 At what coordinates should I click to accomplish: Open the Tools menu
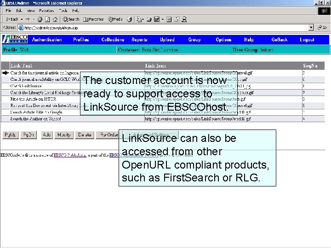(x=63, y=11)
